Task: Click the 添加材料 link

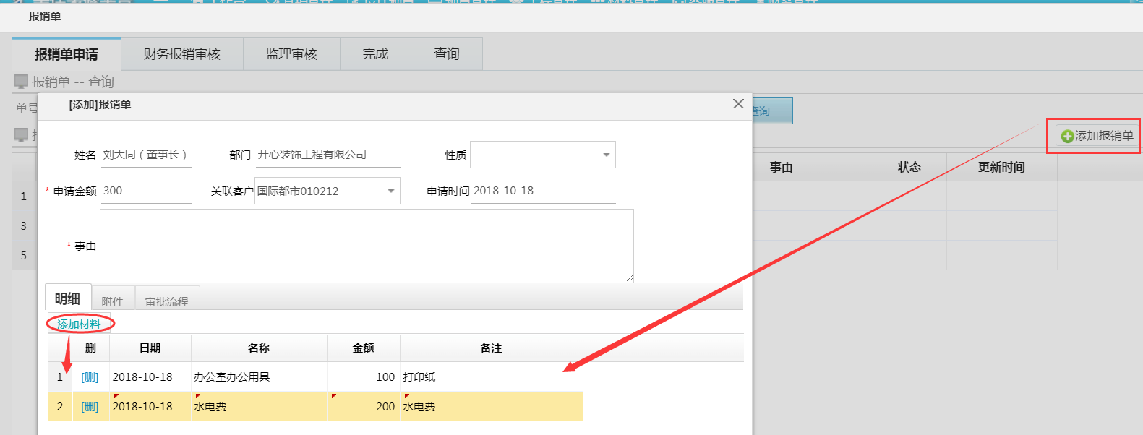Action: pyautogui.click(x=80, y=324)
